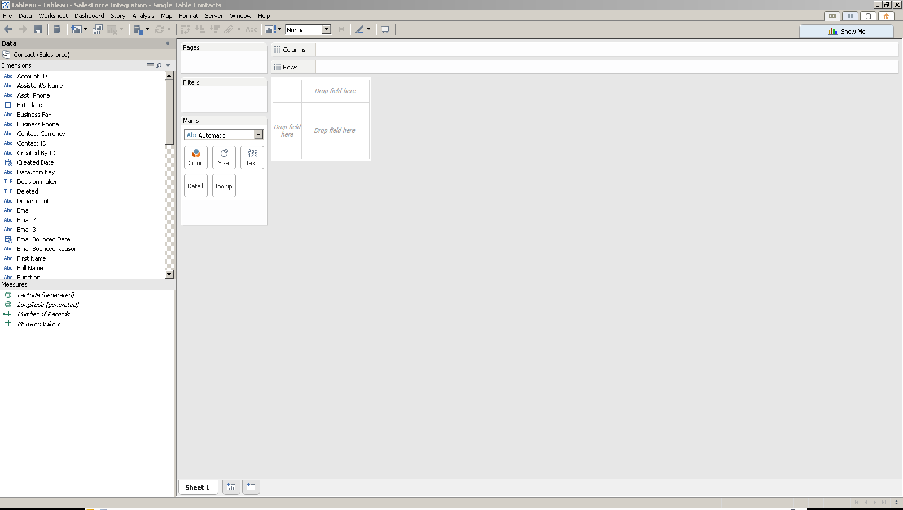Open the Worksheet menu
Screen dimensions: 903x510
[53, 16]
